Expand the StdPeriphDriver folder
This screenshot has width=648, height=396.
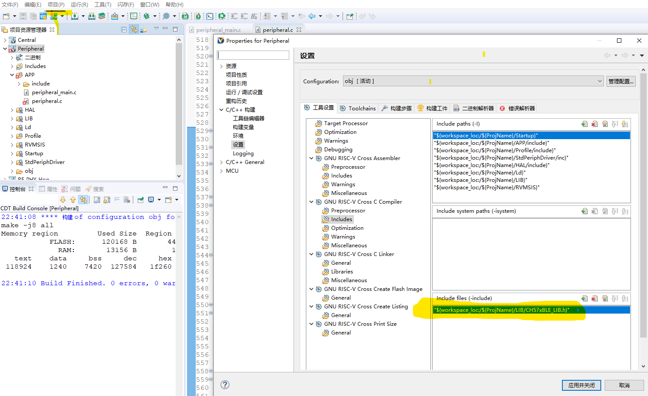(x=12, y=162)
